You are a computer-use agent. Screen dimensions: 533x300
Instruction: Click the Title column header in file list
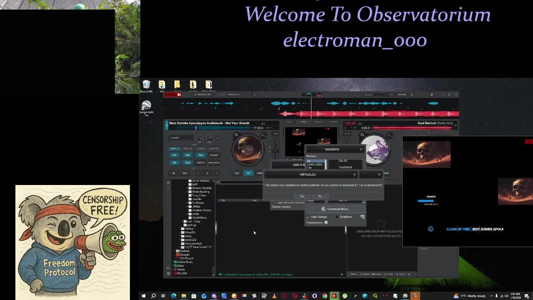coord(223,201)
